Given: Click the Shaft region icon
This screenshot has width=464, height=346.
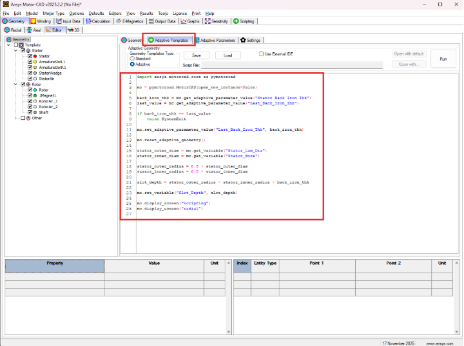Looking at the screenshot, I should (x=35, y=113).
